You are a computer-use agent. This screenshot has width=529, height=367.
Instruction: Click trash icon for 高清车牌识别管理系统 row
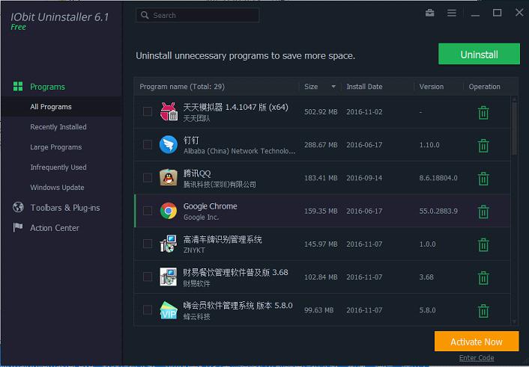tap(483, 244)
